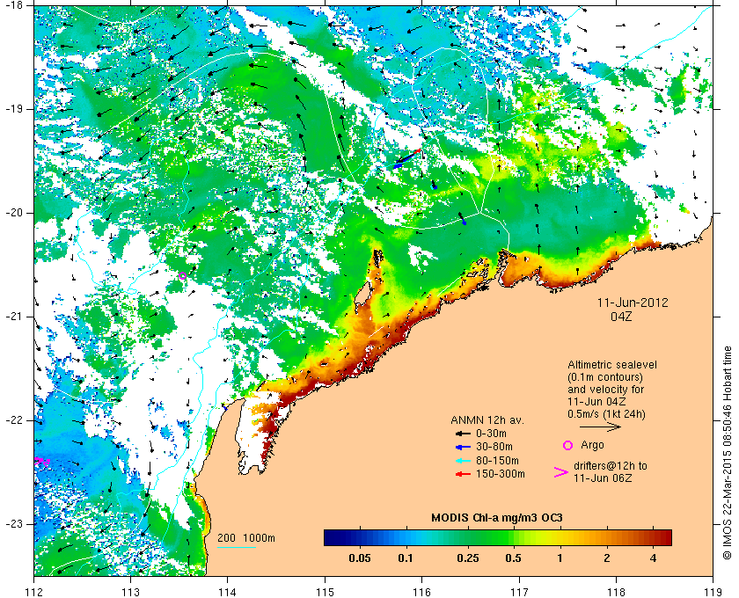Click the red-blue ANMN mooring vector near 116E

(406, 158)
